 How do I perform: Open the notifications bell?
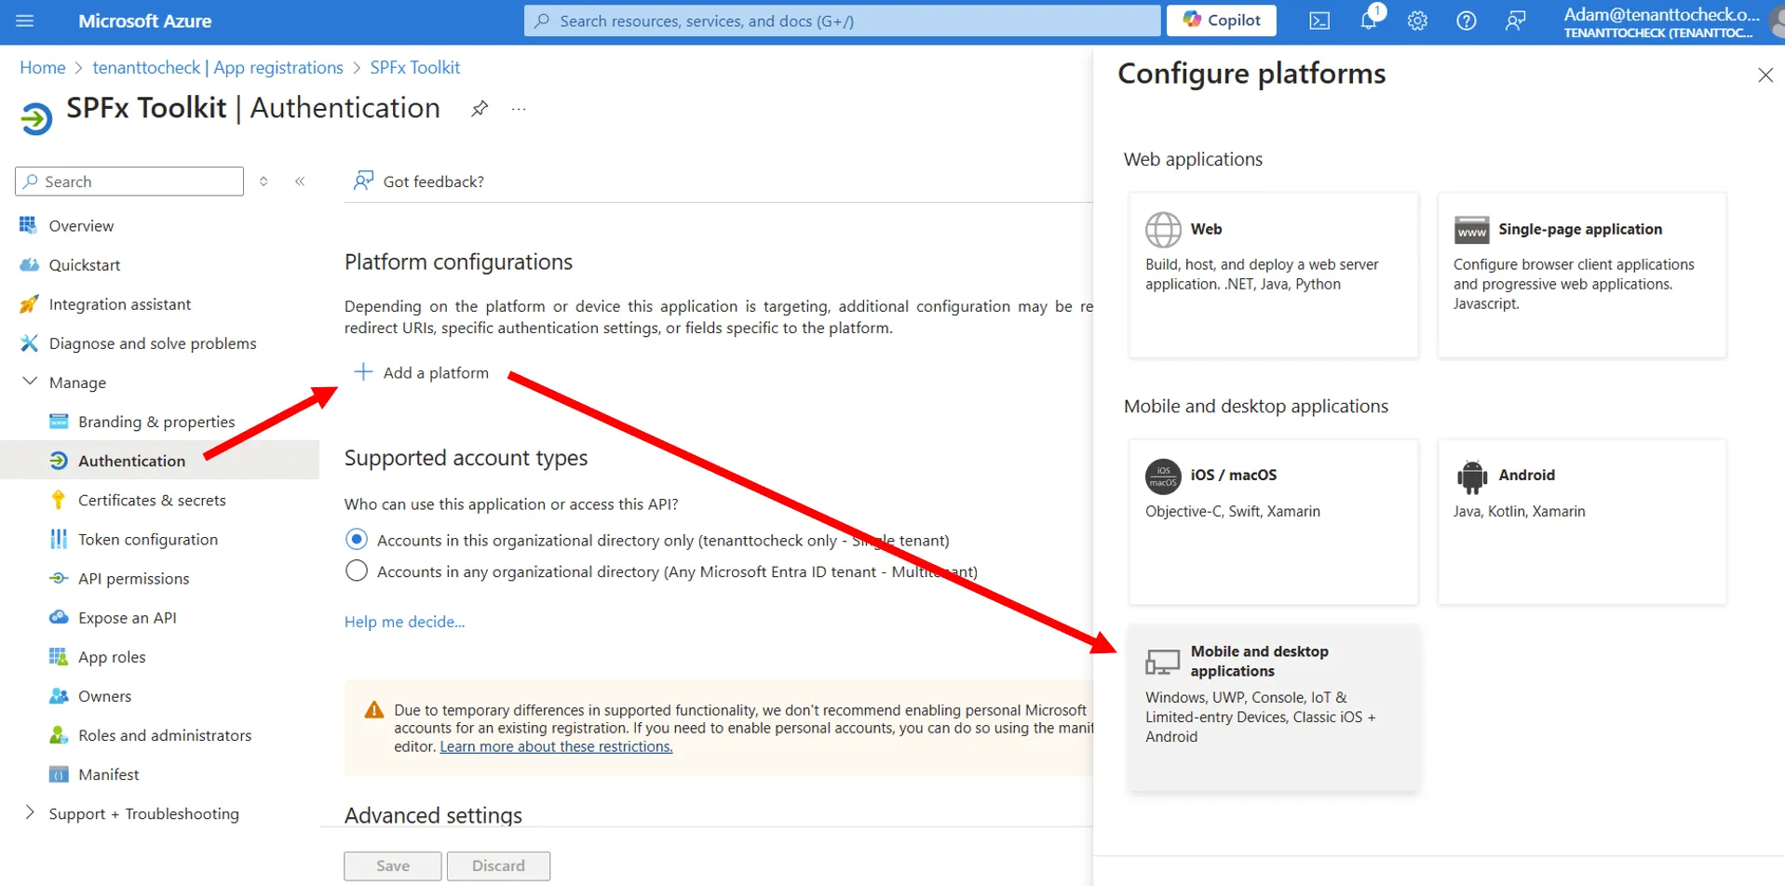coord(1367,20)
